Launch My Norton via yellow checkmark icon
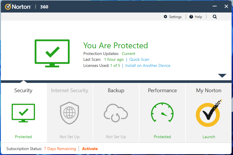The width and height of the screenshot is (233, 155). point(209,113)
